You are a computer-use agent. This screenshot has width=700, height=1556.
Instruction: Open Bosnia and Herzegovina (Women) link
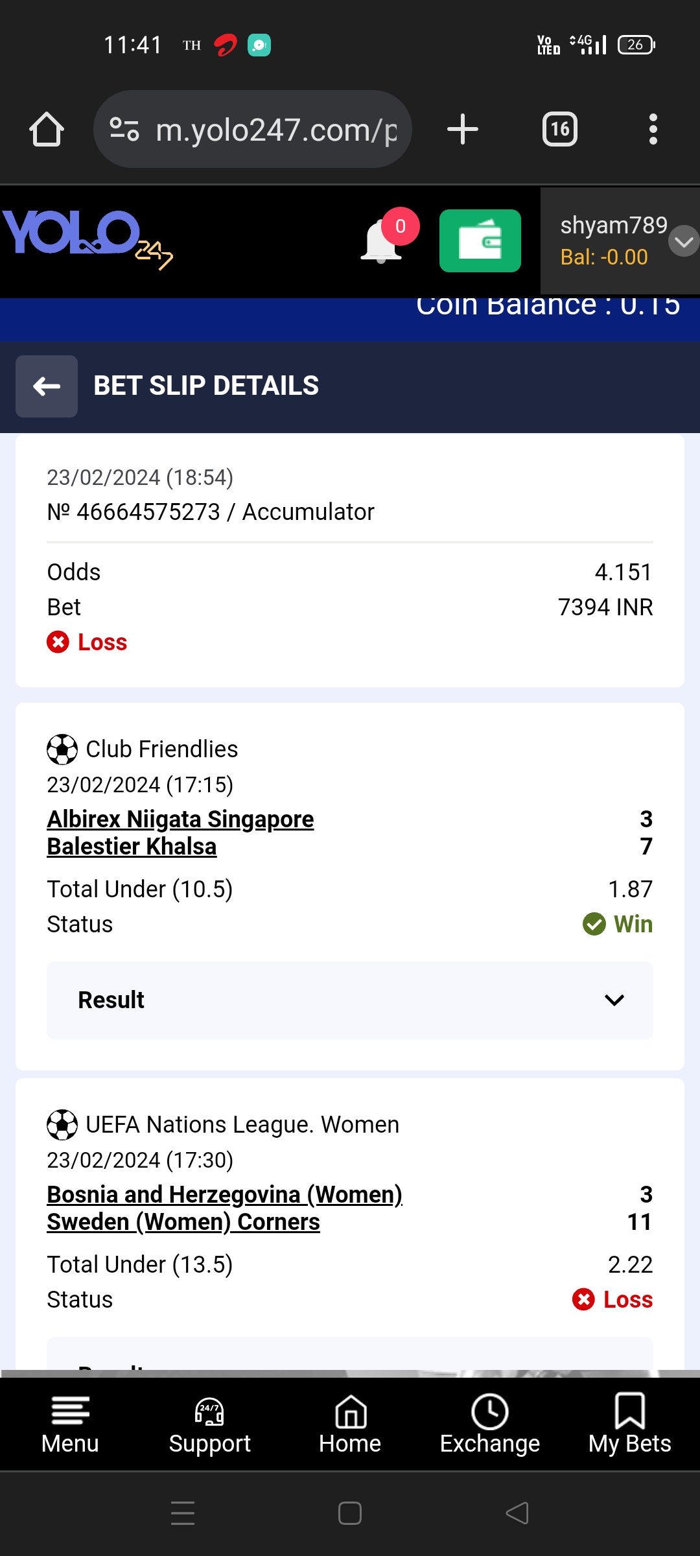click(224, 1195)
